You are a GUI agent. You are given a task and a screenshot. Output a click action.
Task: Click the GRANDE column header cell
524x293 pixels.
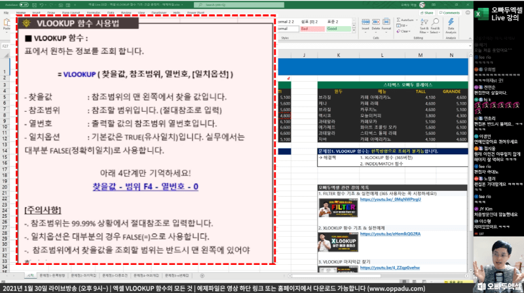coord(451,91)
